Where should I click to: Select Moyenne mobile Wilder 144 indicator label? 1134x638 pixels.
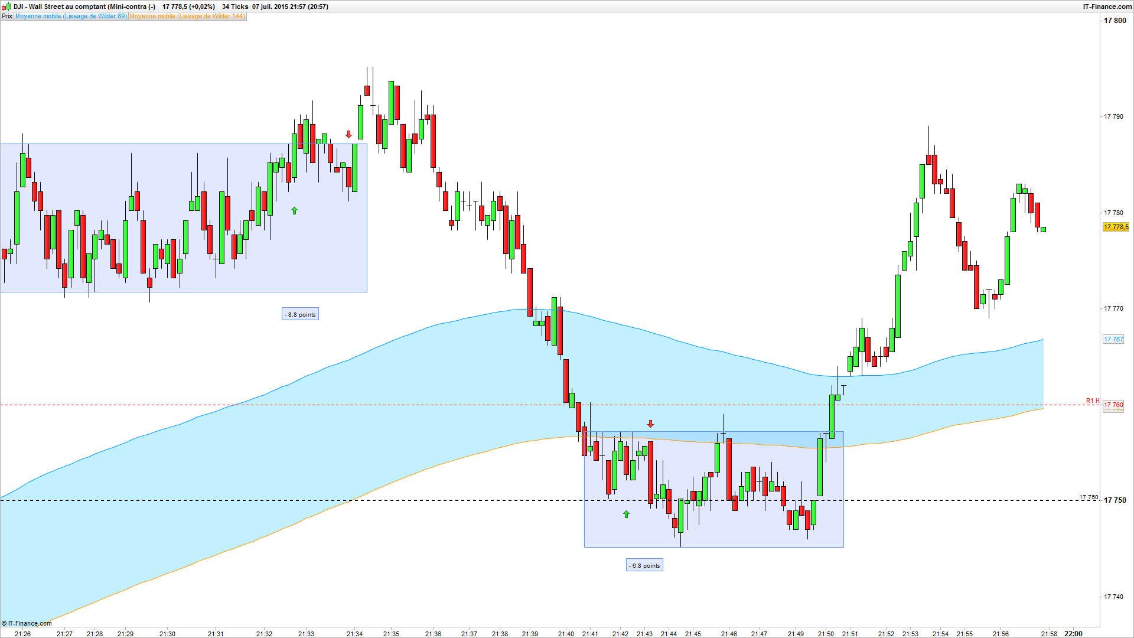[187, 17]
